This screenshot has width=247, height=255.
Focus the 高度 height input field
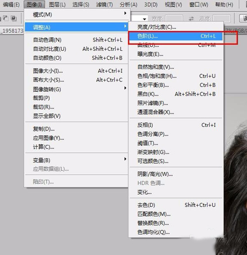pos(221,19)
